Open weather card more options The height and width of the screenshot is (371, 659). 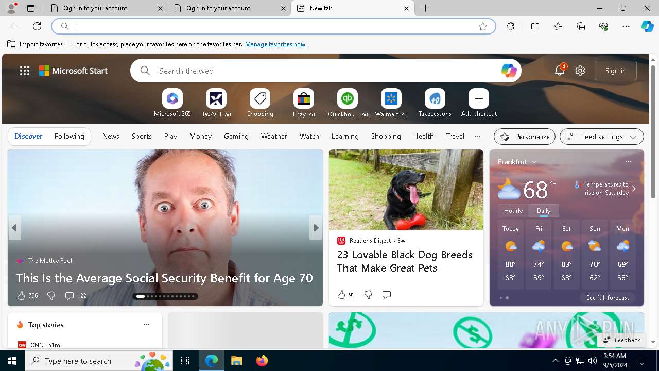tap(628, 162)
